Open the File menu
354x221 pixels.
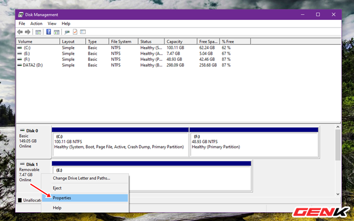coord(22,24)
